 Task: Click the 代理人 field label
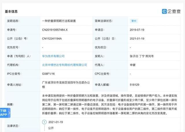click(99, 65)
